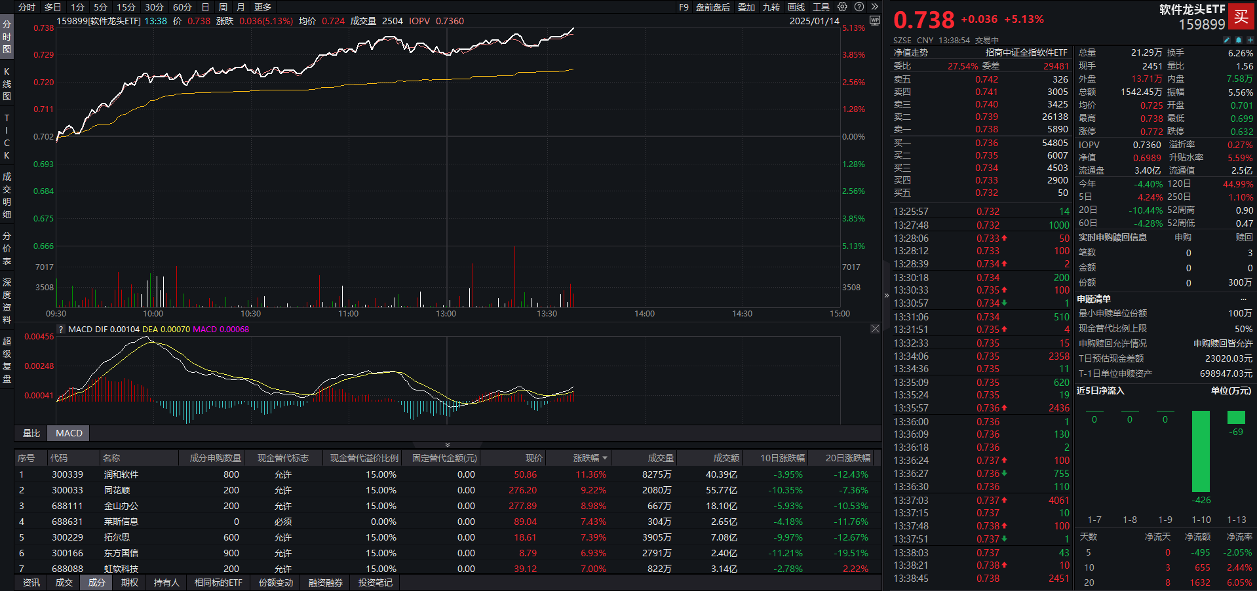The height and width of the screenshot is (591, 1257).
Task: Click the MACD indicator help icon
Action: click(x=62, y=330)
